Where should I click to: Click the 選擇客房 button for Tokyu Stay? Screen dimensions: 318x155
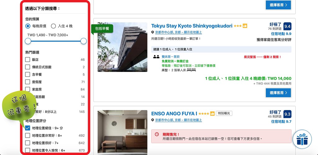[278, 93]
